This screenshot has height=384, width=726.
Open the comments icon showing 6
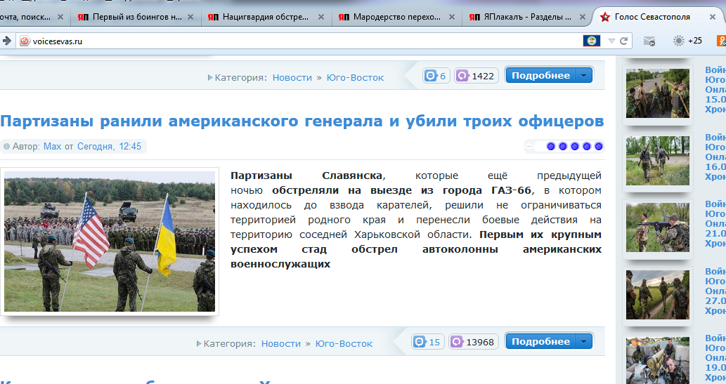point(431,76)
